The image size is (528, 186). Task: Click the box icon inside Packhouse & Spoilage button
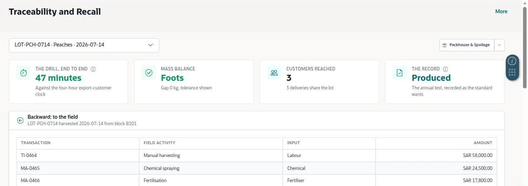[445, 45]
